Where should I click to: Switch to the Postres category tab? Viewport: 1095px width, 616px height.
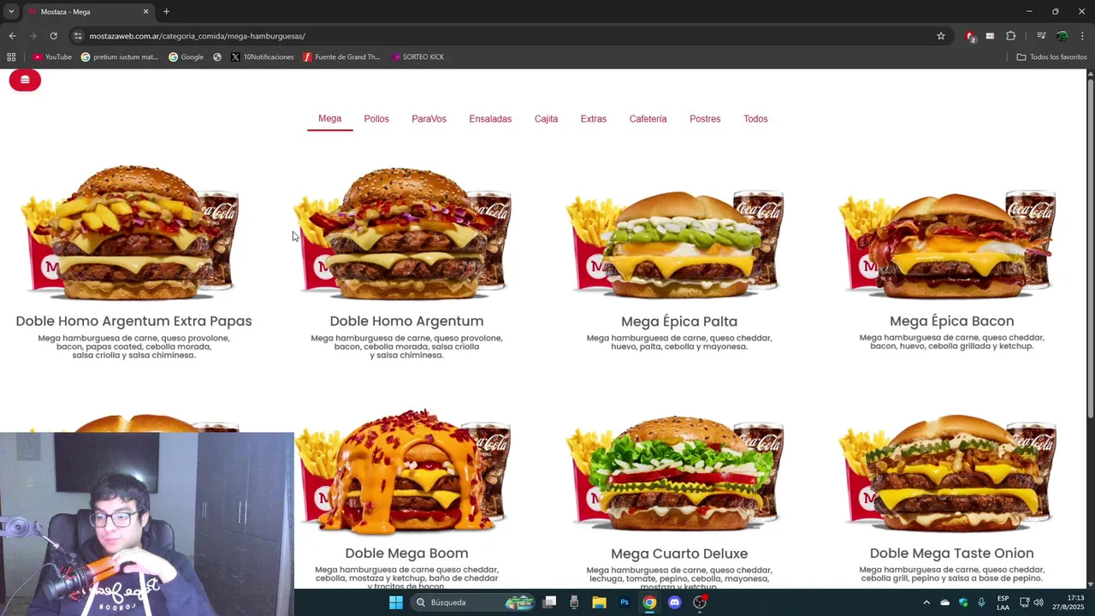pos(705,119)
